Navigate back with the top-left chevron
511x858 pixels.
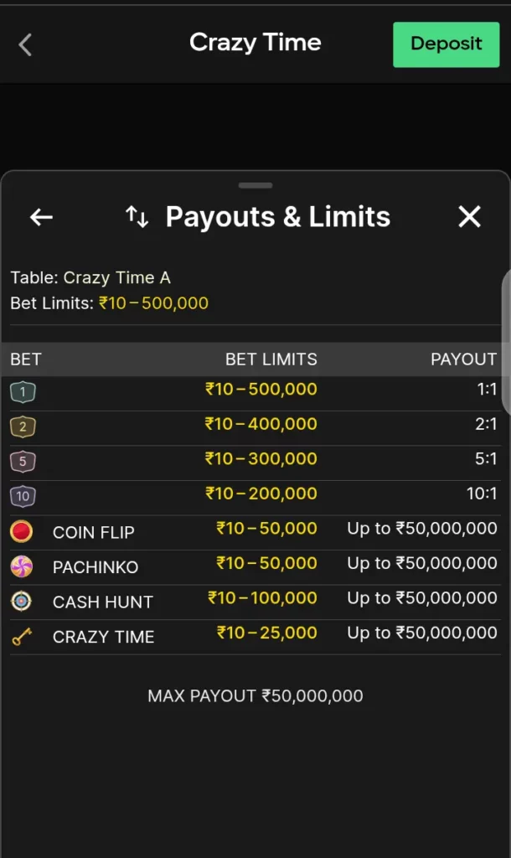(25, 44)
